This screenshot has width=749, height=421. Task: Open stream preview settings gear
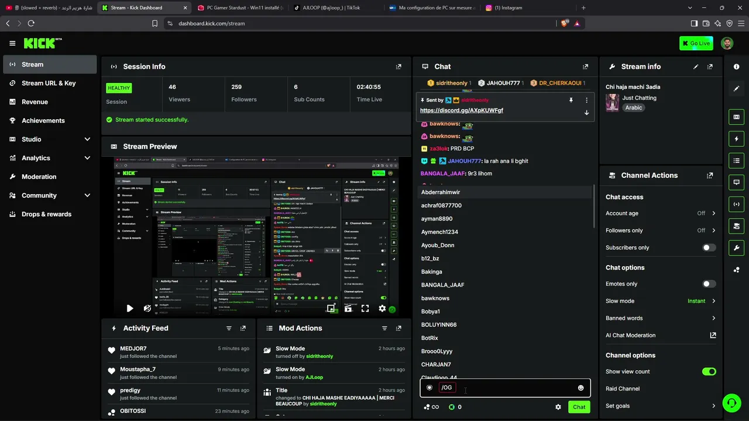coord(382,308)
